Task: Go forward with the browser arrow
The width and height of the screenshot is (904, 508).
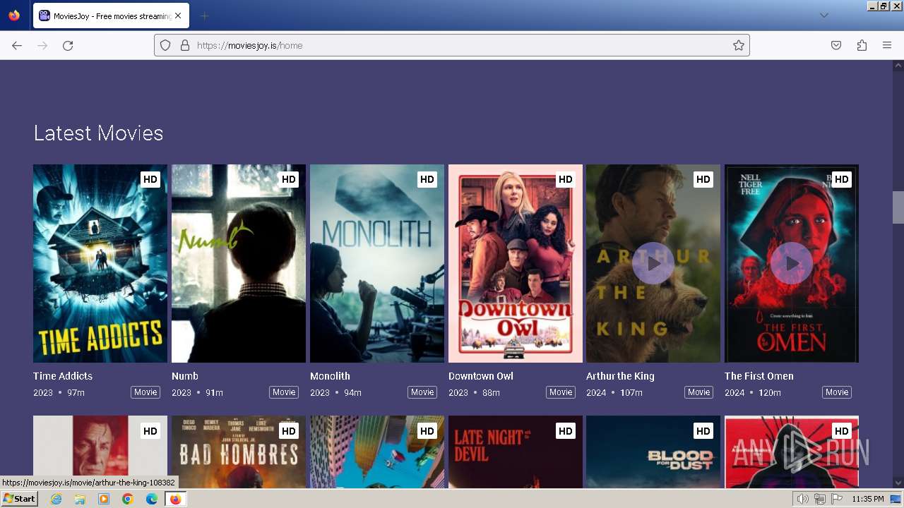Action: tap(42, 45)
